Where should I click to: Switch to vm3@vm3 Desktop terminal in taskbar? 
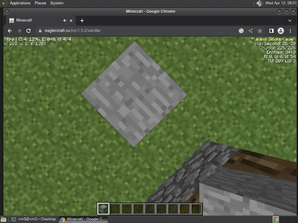tap(34, 219)
